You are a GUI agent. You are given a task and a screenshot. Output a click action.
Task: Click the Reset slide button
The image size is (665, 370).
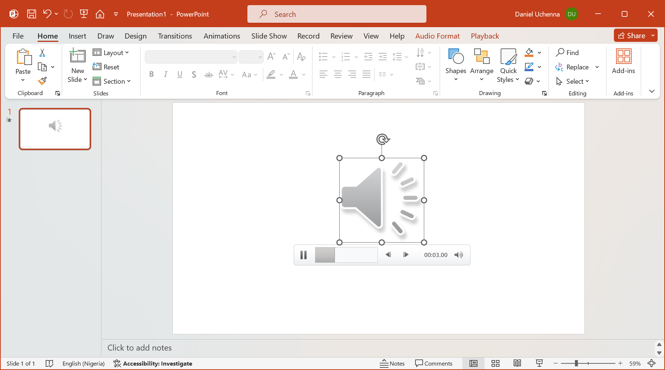pos(106,67)
